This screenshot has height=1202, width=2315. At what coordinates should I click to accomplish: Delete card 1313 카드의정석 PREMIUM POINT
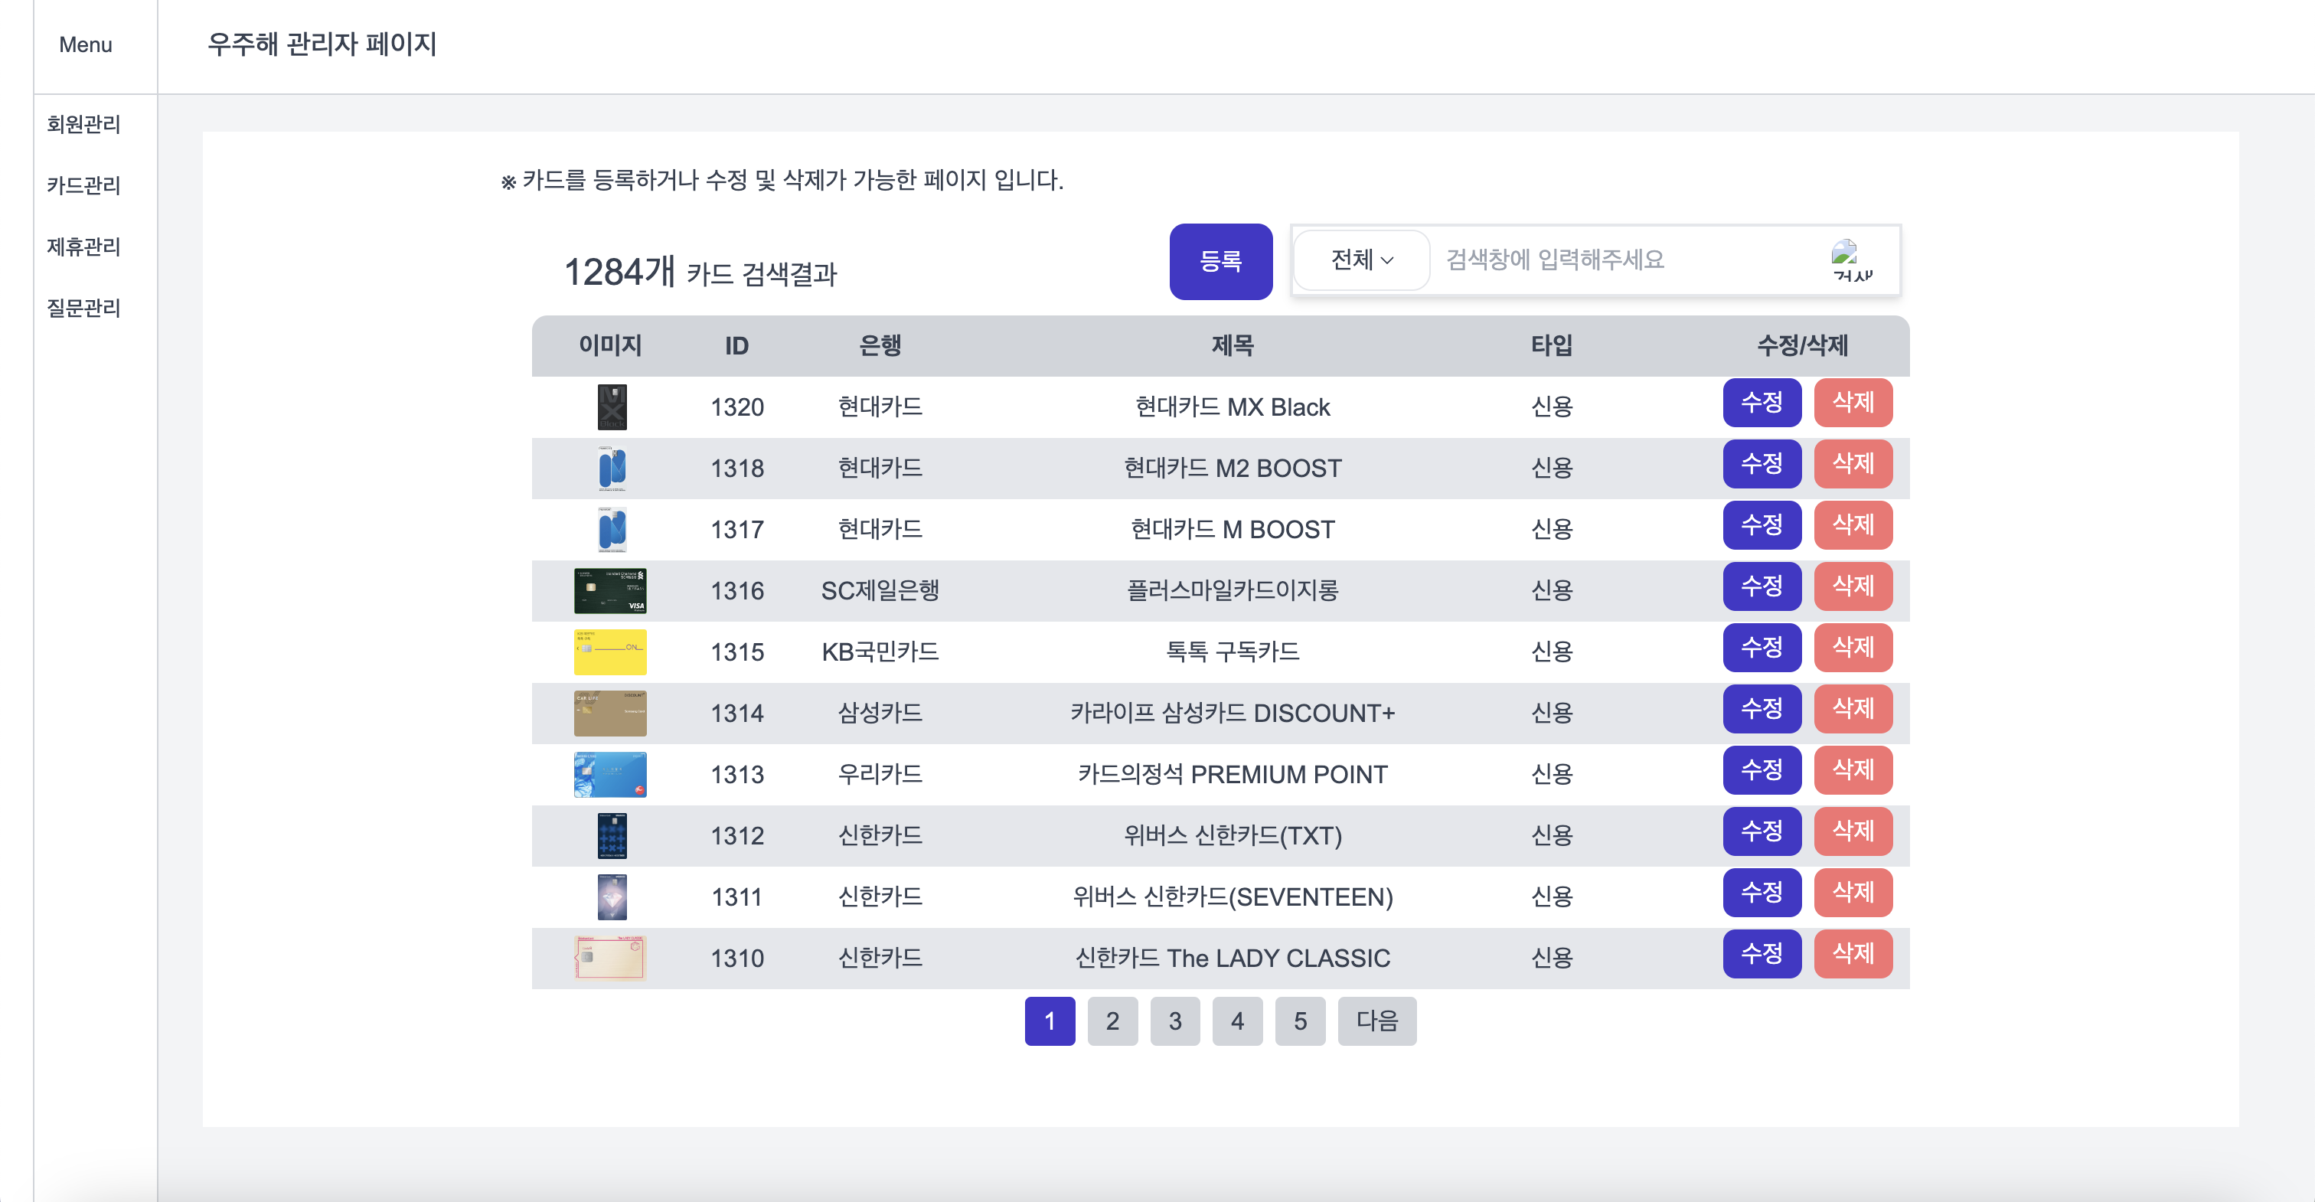click(1853, 769)
